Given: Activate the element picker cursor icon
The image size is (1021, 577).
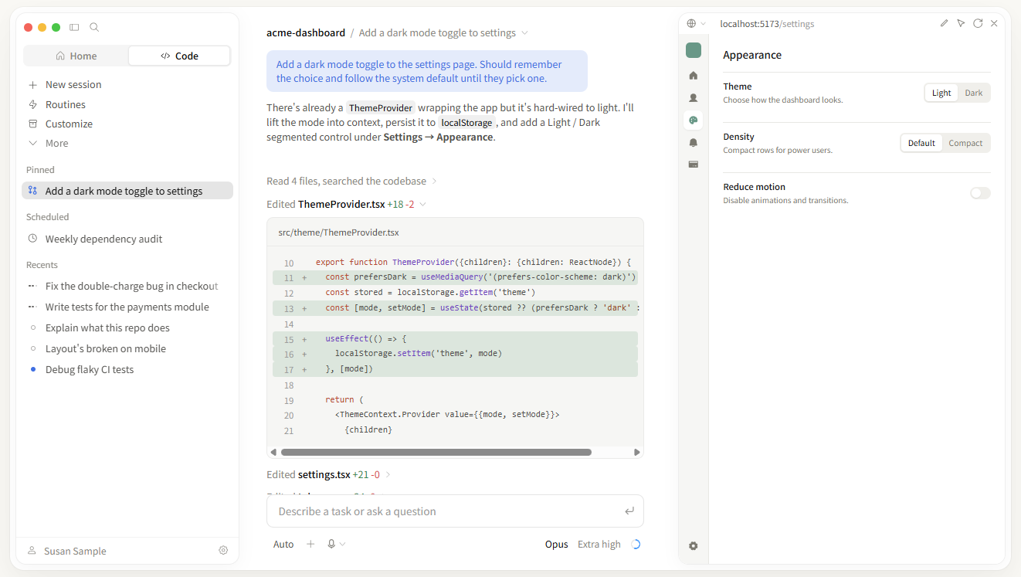Looking at the screenshot, I should (961, 23).
